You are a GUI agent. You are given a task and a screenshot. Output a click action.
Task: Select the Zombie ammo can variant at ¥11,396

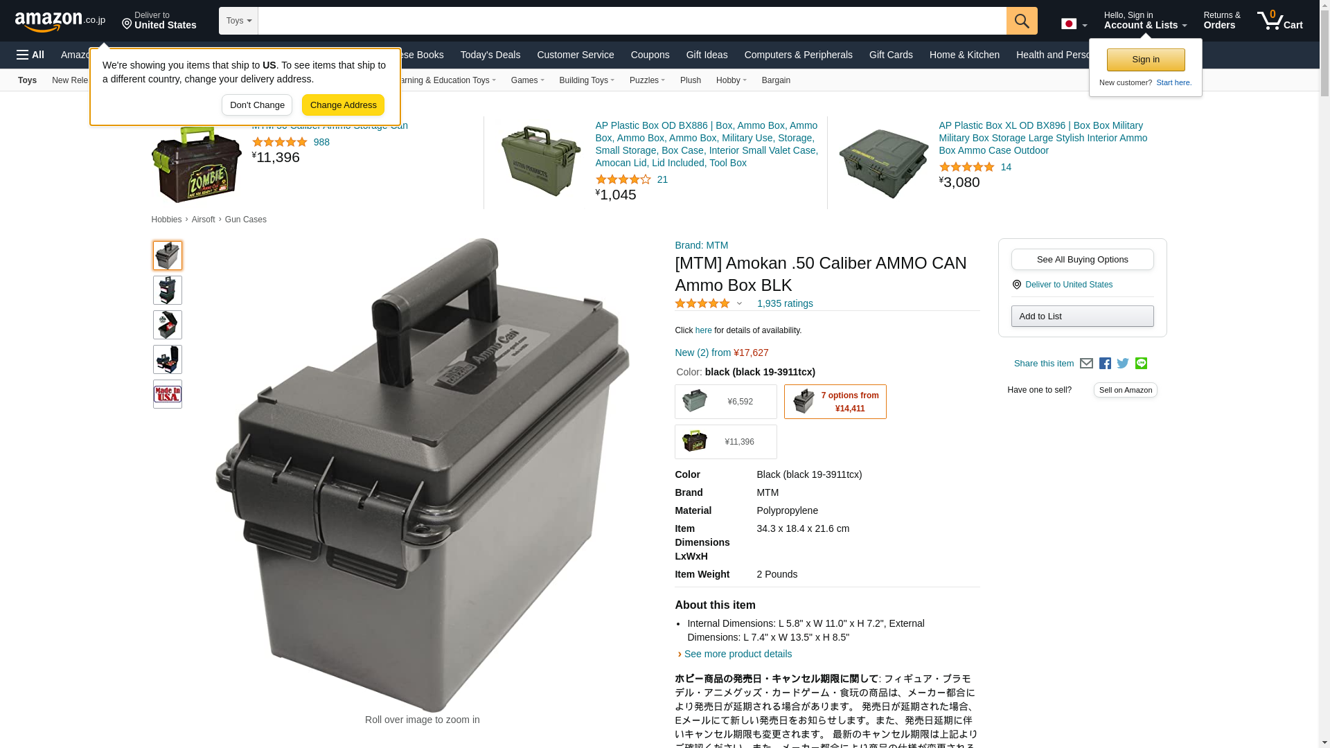coord(725,442)
